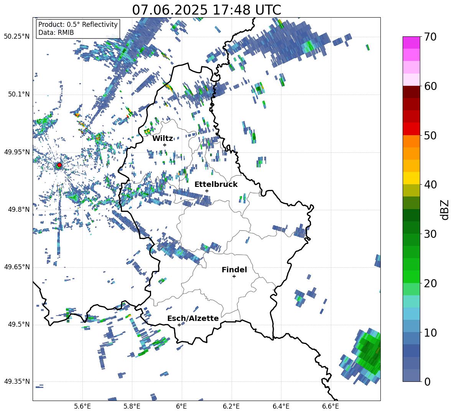The width and height of the screenshot is (454, 414).
Task: Click the 6.2°E longitude label
Action: (231, 406)
